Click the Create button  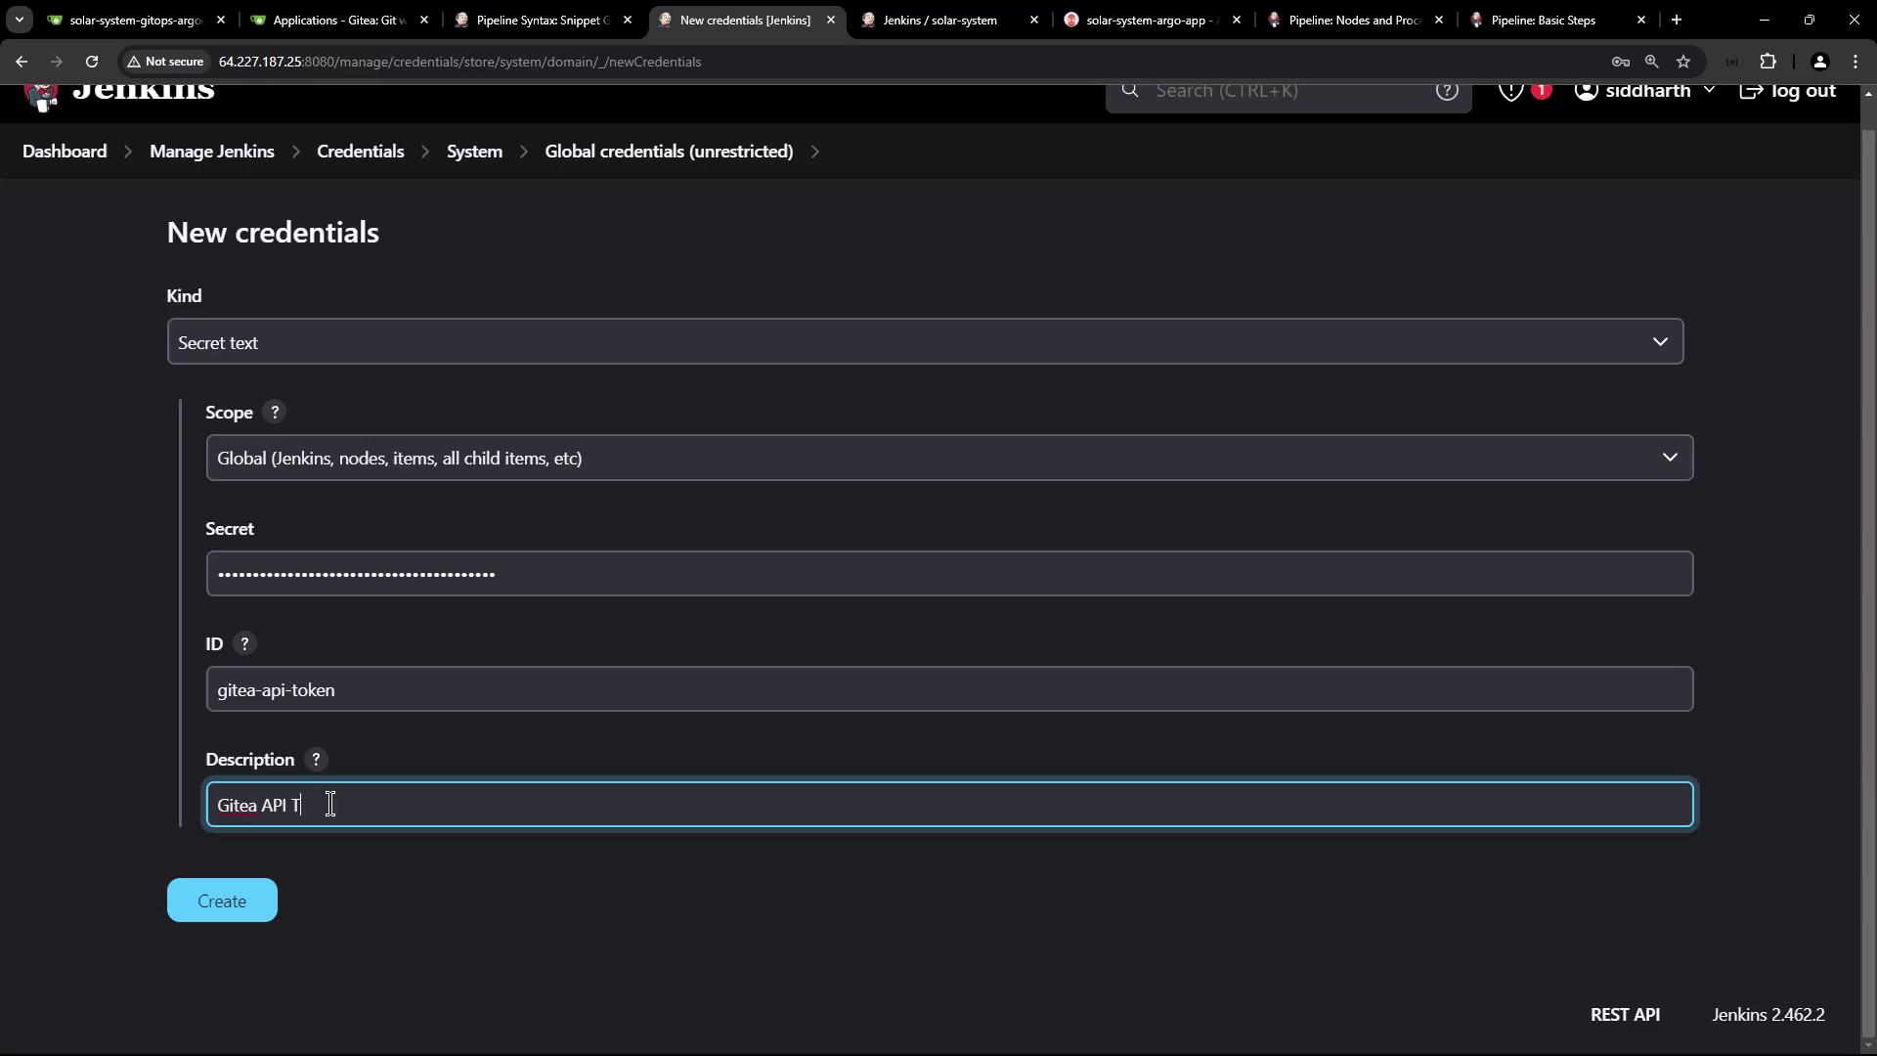tap(222, 902)
